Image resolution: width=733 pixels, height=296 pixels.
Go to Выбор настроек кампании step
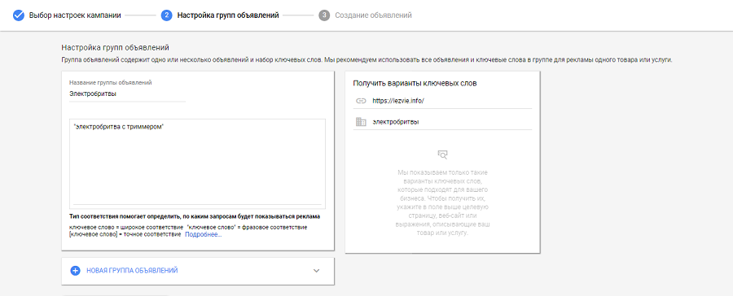click(75, 15)
